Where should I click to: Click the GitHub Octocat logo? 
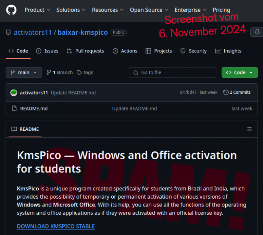click(x=11, y=10)
